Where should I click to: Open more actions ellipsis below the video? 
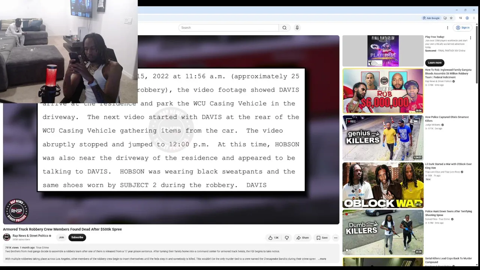[x=336, y=238]
